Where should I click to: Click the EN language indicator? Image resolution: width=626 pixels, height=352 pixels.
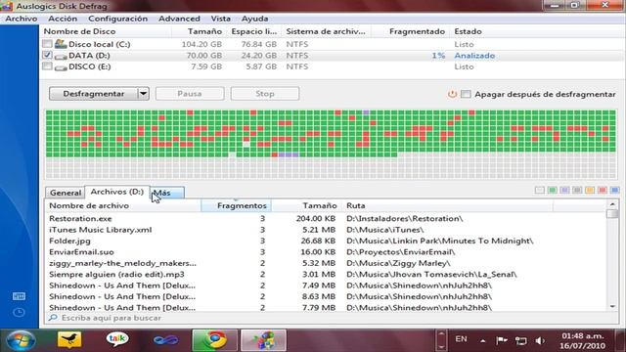tap(461, 339)
